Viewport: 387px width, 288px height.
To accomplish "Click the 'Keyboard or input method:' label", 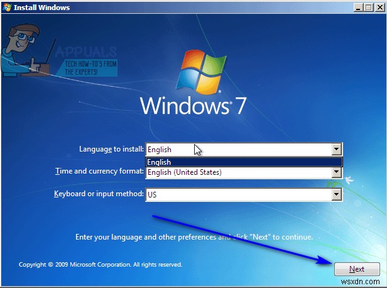I will [x=99, y=194].
